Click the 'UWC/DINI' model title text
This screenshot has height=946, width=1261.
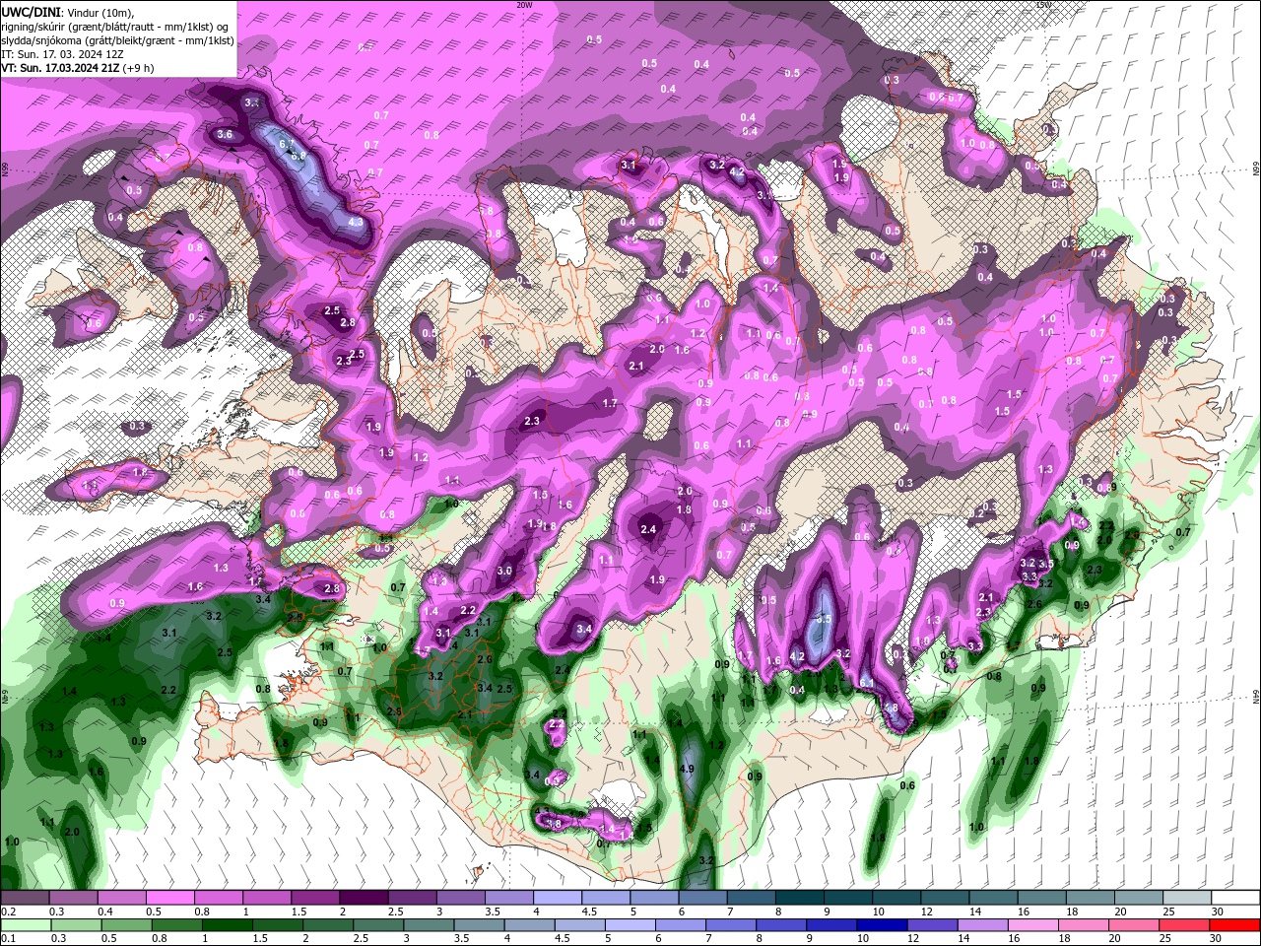click(31, 11)
